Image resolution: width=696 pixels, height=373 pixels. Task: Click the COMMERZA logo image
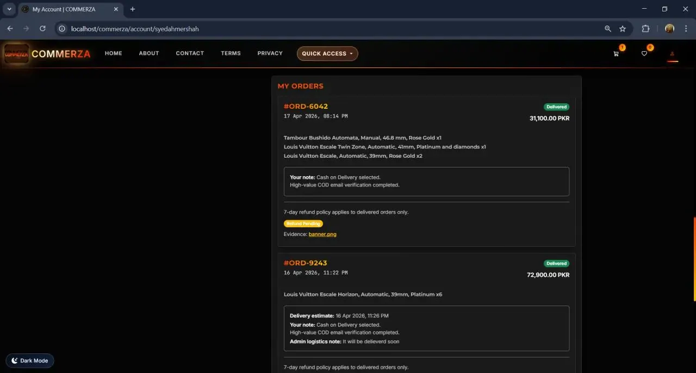(x=17, y=53)
